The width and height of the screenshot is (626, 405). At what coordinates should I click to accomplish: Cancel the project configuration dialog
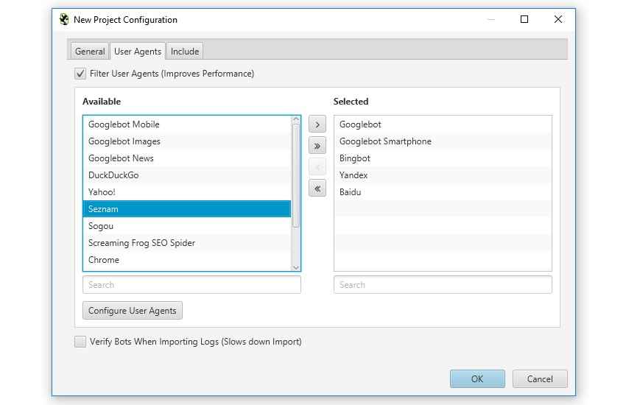[540, 378]
